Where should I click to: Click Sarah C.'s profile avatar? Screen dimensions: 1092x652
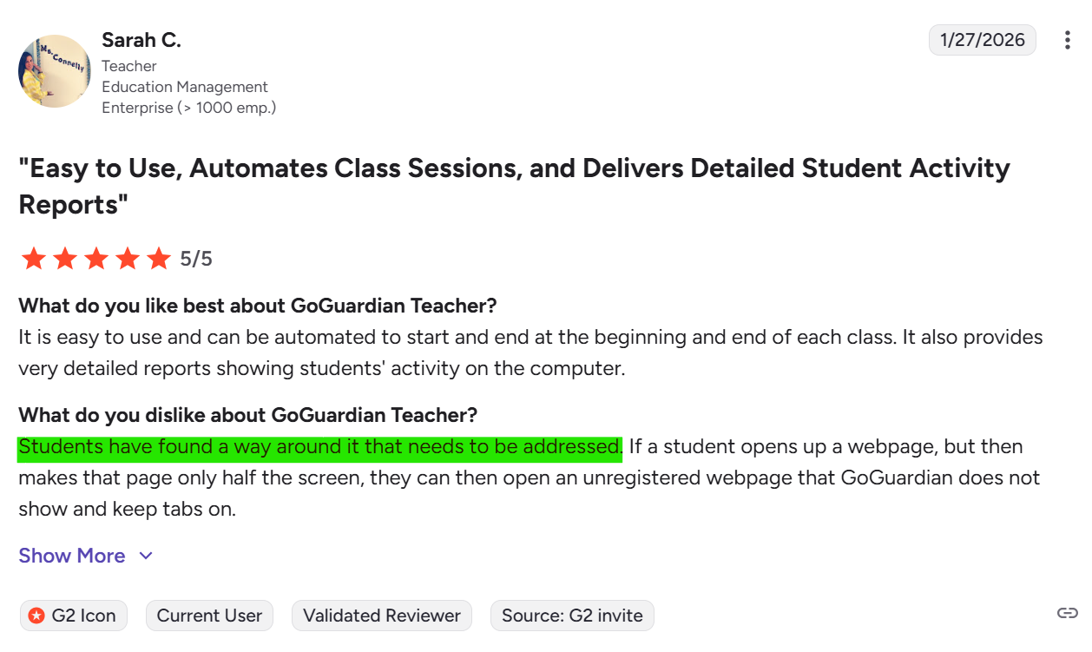[55, 71]
